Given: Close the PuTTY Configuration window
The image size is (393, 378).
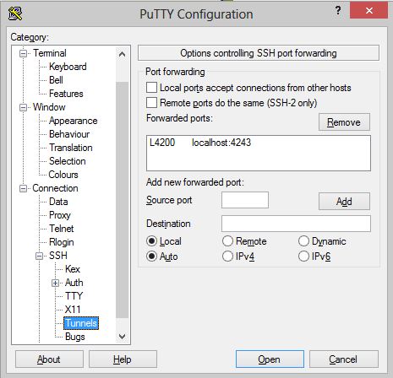Looking at the screenshot, I should point(368,11).
